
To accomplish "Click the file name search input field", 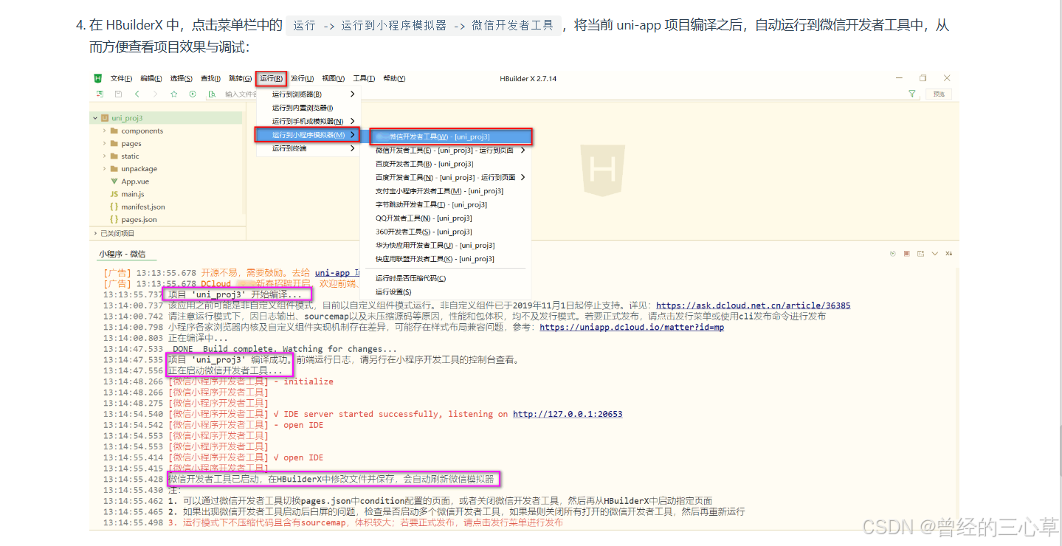I will tap(240, 94).
